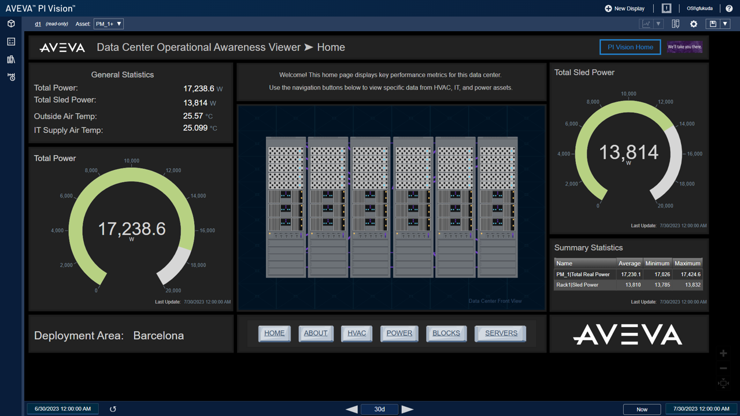Click the ruler and pencil design icon
Image resolution: width=740 pixels, height=416 pixels.
[675, 24]
